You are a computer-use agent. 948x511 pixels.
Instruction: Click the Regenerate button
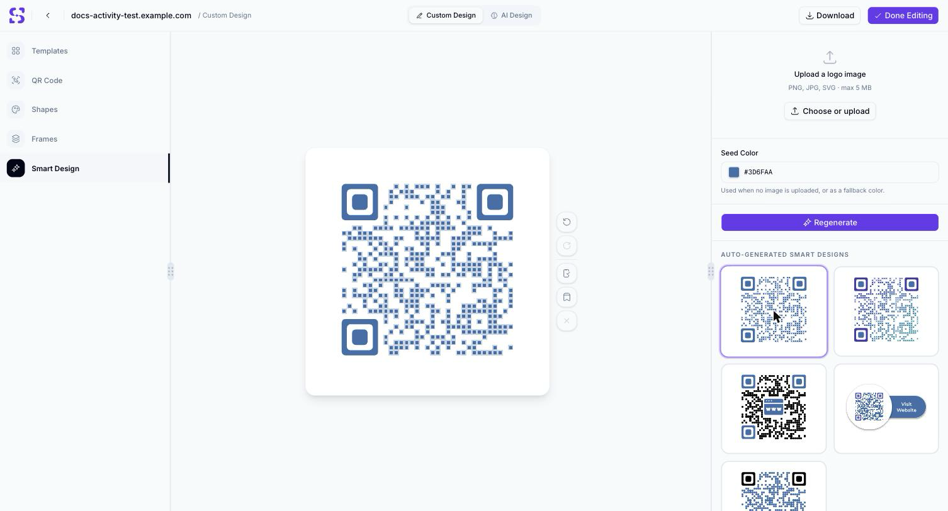click(x=830, y=223)
